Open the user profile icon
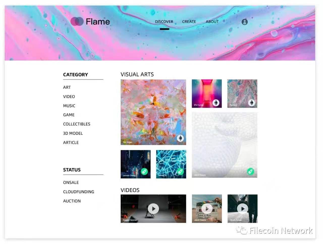323x244 pixels. pyautogui.click(x=245, y=22)
